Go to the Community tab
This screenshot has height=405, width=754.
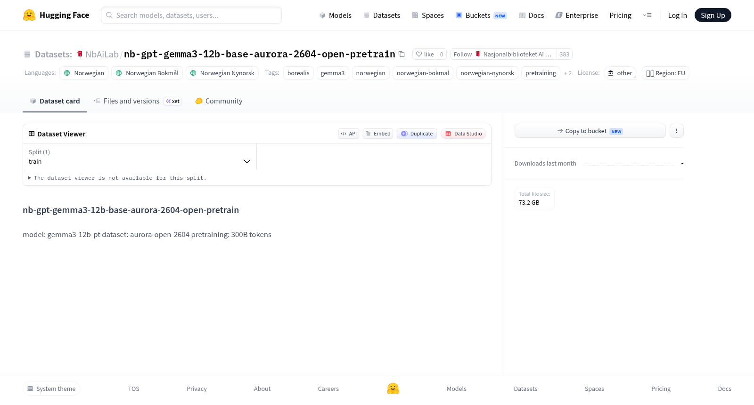(x=219, y=101)
